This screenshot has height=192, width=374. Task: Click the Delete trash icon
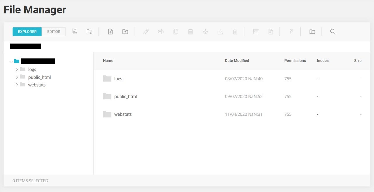(x=235, y=32)
